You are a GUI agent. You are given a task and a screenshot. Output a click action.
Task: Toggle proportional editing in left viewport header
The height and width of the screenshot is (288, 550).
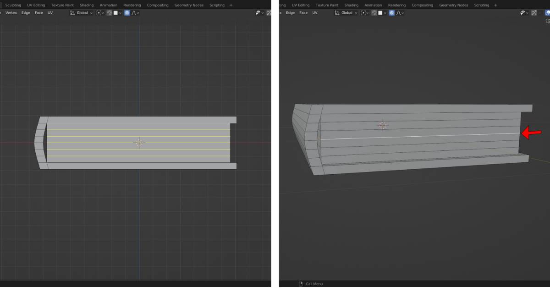click(x=127, y=13)
